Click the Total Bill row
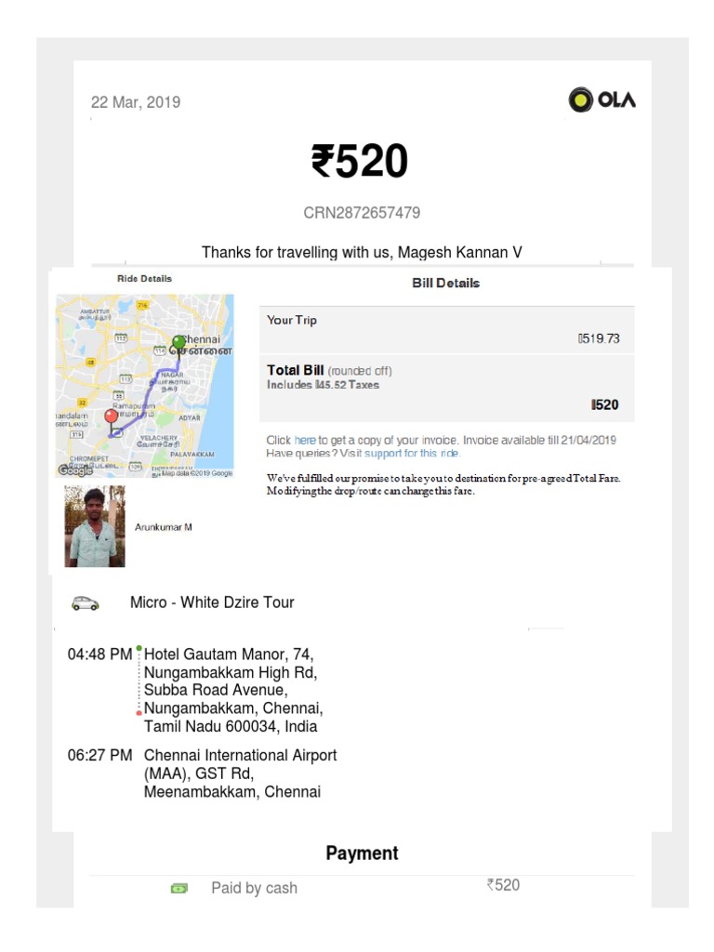 446,387
